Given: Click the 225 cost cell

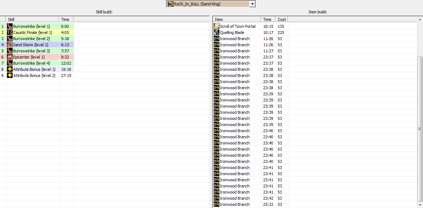Looking at the screenshot, I should (282, 32).
